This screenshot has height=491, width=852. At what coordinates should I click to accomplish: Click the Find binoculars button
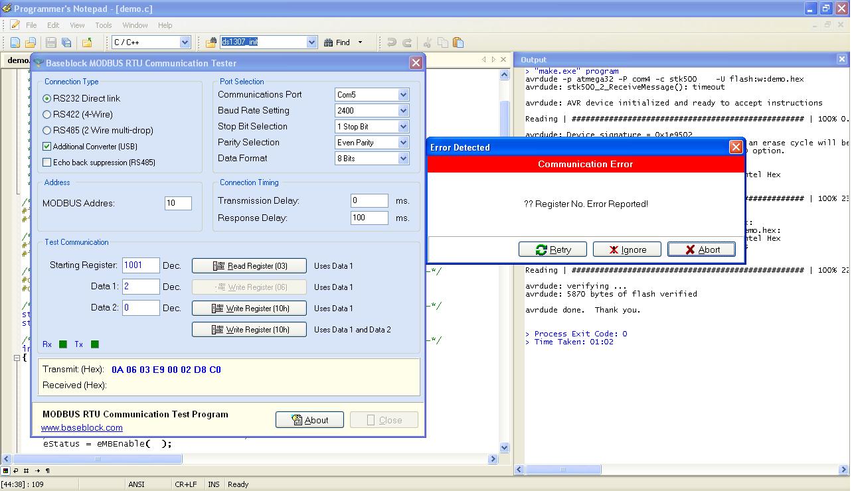click(337, 42)
